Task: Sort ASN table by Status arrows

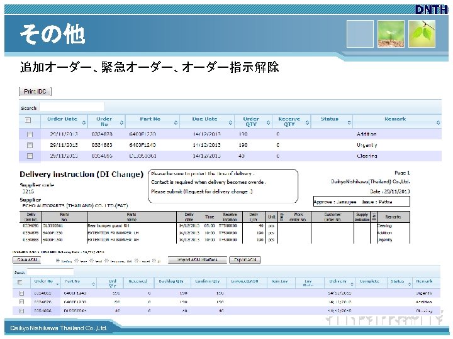Action: [x=410, y=284]
